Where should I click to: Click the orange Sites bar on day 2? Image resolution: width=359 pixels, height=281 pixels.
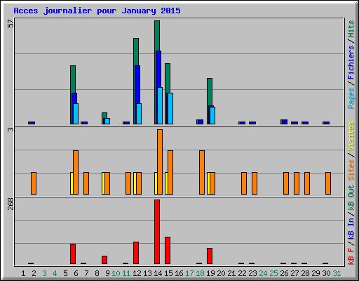34,183
